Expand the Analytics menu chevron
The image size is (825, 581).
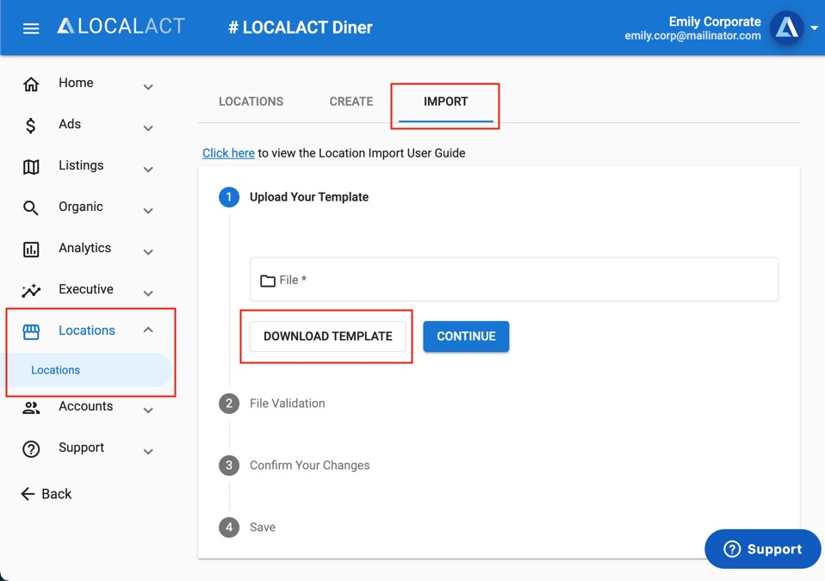pos(148,252)
